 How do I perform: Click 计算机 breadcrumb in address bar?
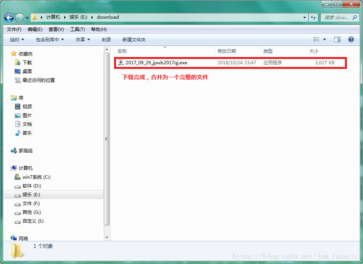[53, 17]
